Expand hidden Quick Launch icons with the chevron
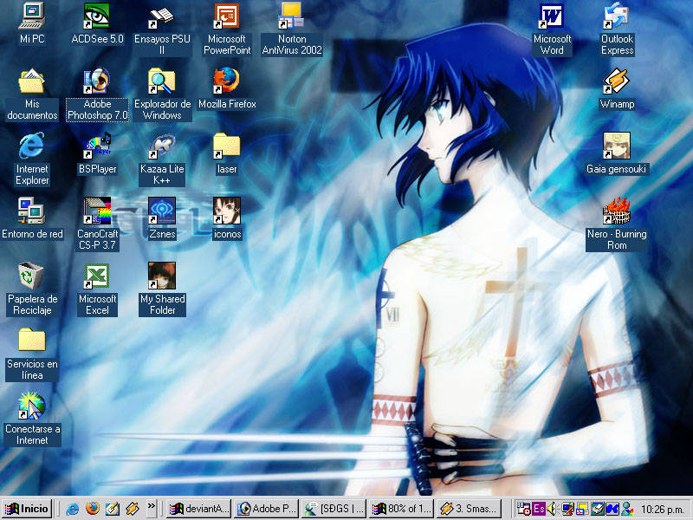 (x=152, y=509)
